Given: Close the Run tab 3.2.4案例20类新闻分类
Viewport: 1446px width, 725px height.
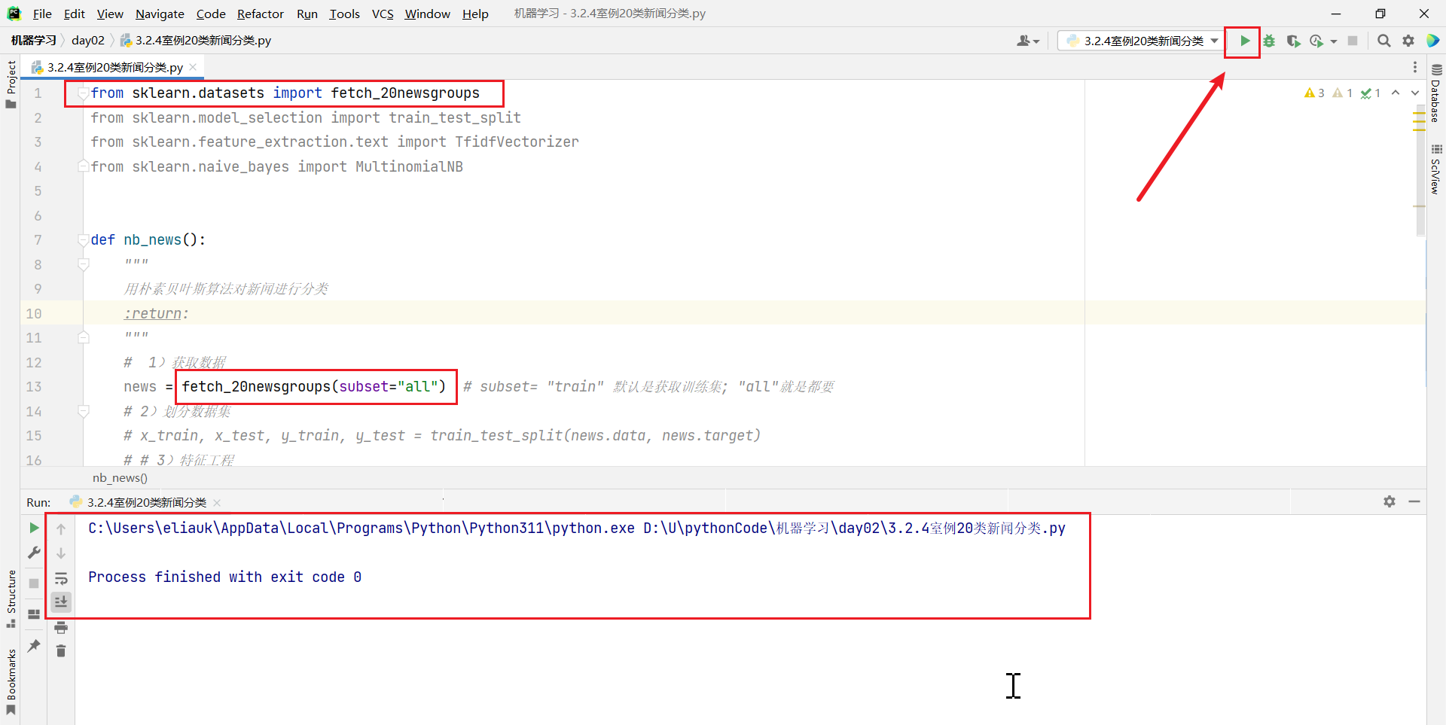Looking at the screenshot, I should [217, 502].
